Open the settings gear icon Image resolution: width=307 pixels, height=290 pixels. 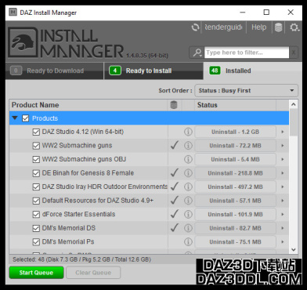294,27
